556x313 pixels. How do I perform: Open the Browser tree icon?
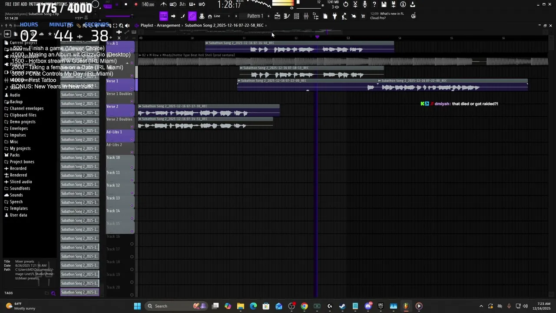[315, 16]
